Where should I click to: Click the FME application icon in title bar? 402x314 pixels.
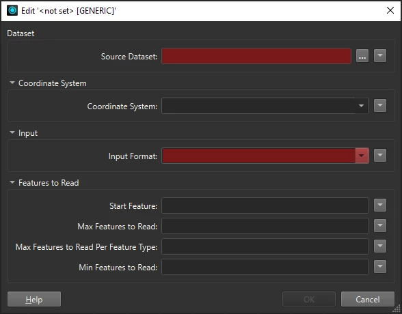pos(12,10)
